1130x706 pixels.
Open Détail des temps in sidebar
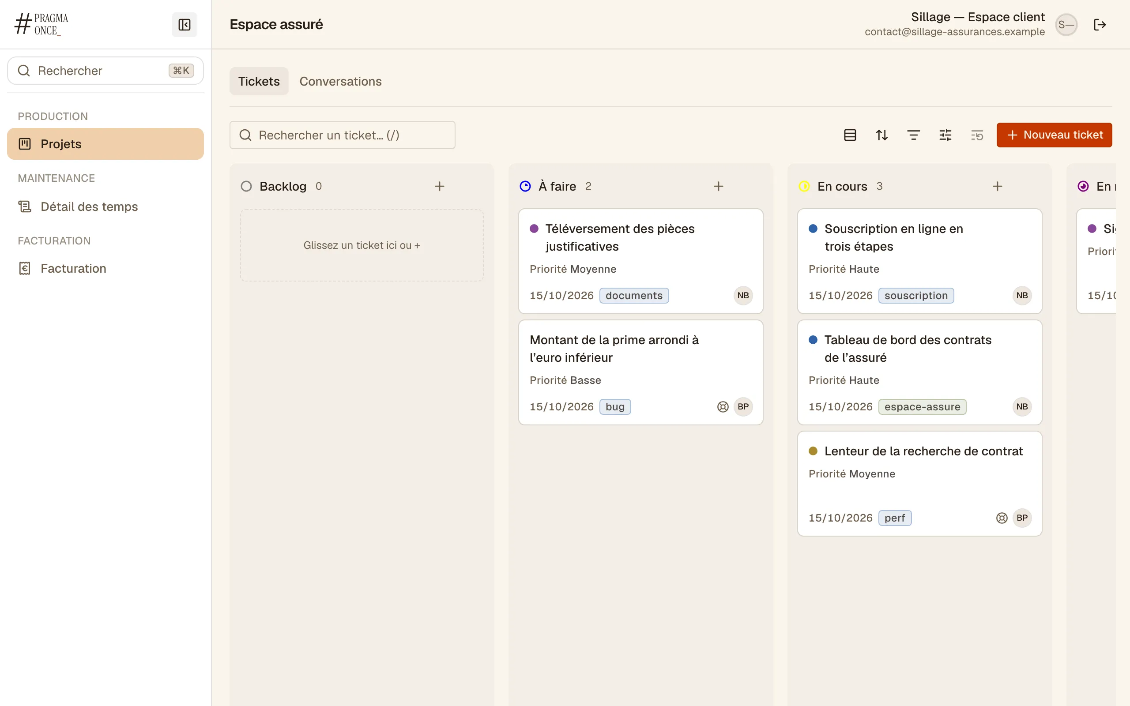(105, 207)
